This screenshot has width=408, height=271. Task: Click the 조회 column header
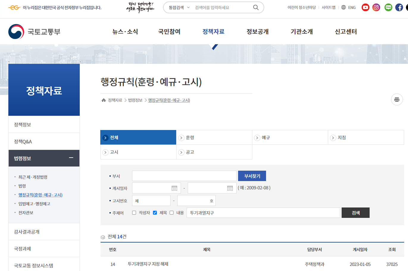click(x=392, y=250)
